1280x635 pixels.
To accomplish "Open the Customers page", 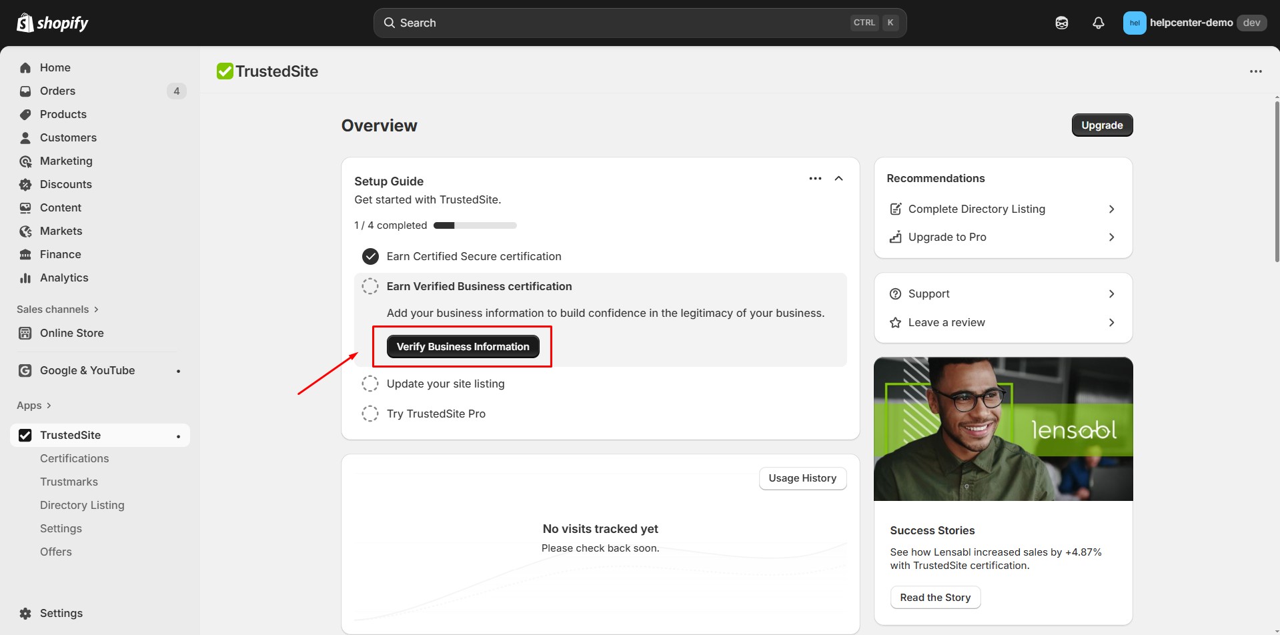I will [x=68, y=137].
